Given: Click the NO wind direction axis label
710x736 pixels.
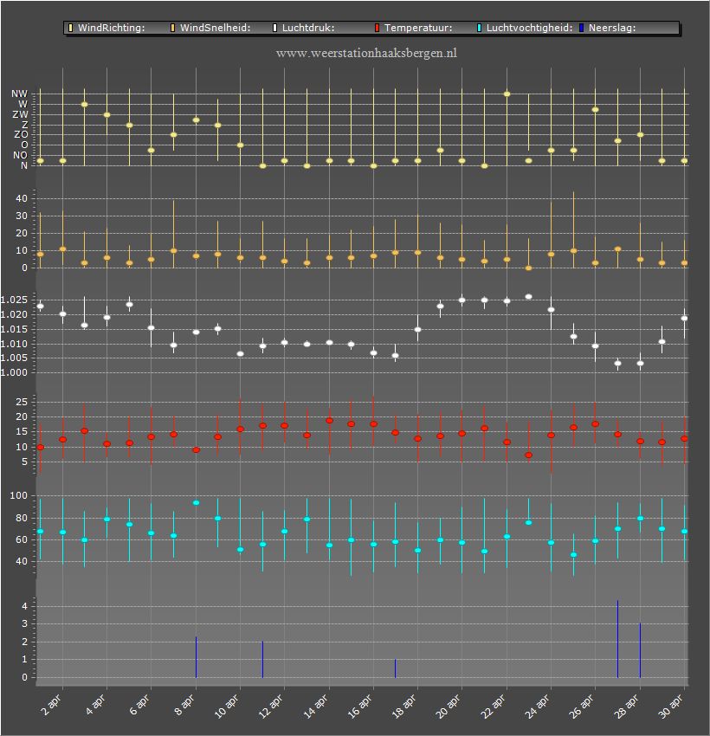Looking at the screenshot, I should (x=20, y=155).
